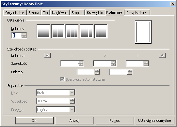Click the Szerokość field for column 2
Screen dimensions: 177x127
coord(102,63)
